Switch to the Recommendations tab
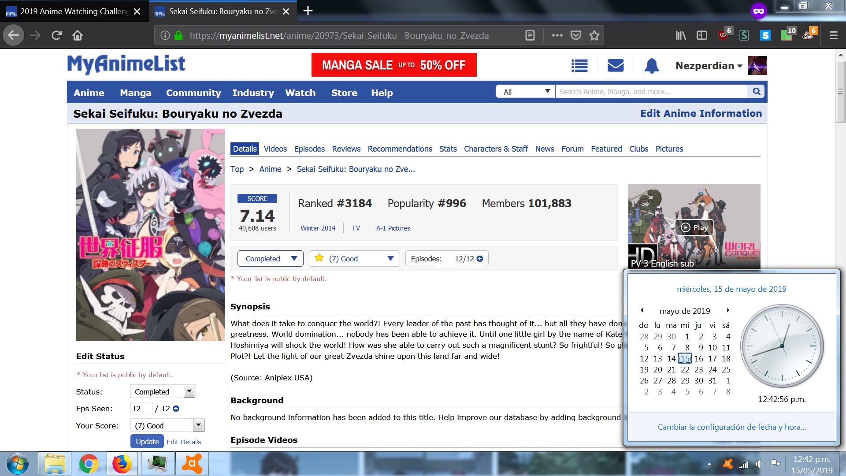The width and height of the screenshot is (846, 476). [400, 149]
